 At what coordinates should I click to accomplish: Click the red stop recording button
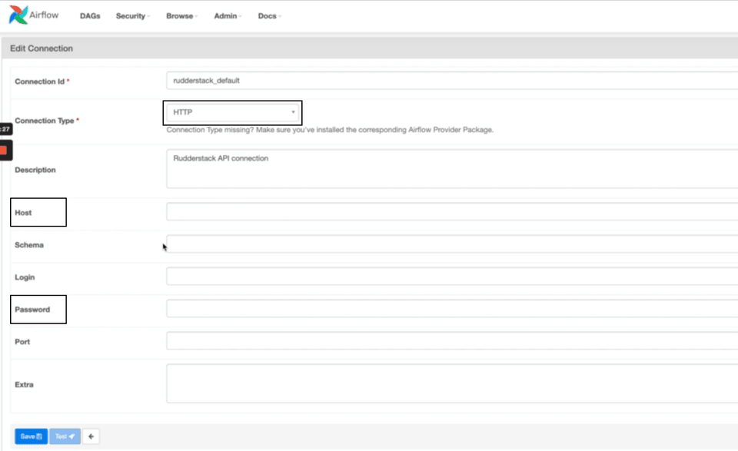pyautogui.click(x=4, y=151)
